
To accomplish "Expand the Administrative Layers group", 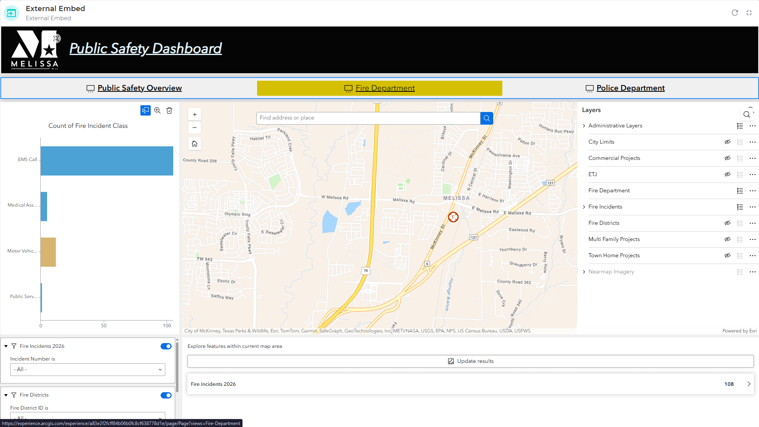I will click(x=584, y=126).
